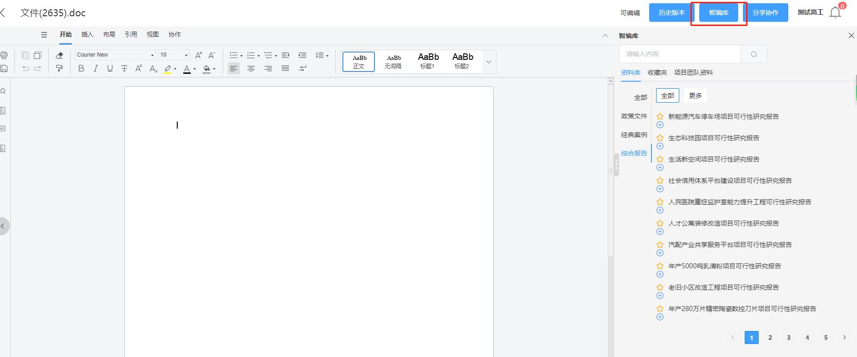
Task: Go back using the arrow beside file name
Action: (x=3, y=13)
